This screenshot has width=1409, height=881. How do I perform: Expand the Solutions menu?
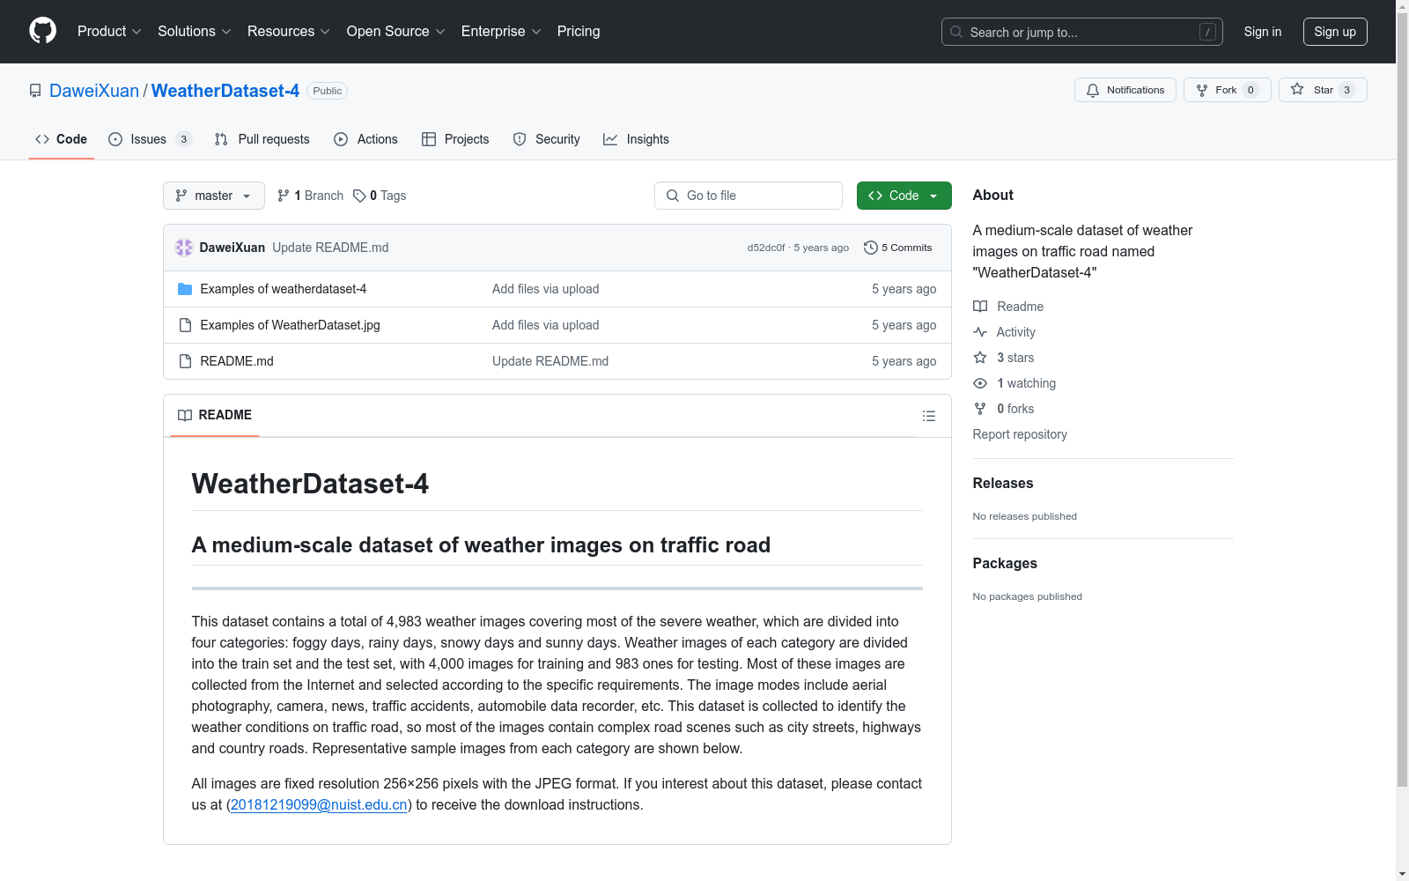point(195,31)
